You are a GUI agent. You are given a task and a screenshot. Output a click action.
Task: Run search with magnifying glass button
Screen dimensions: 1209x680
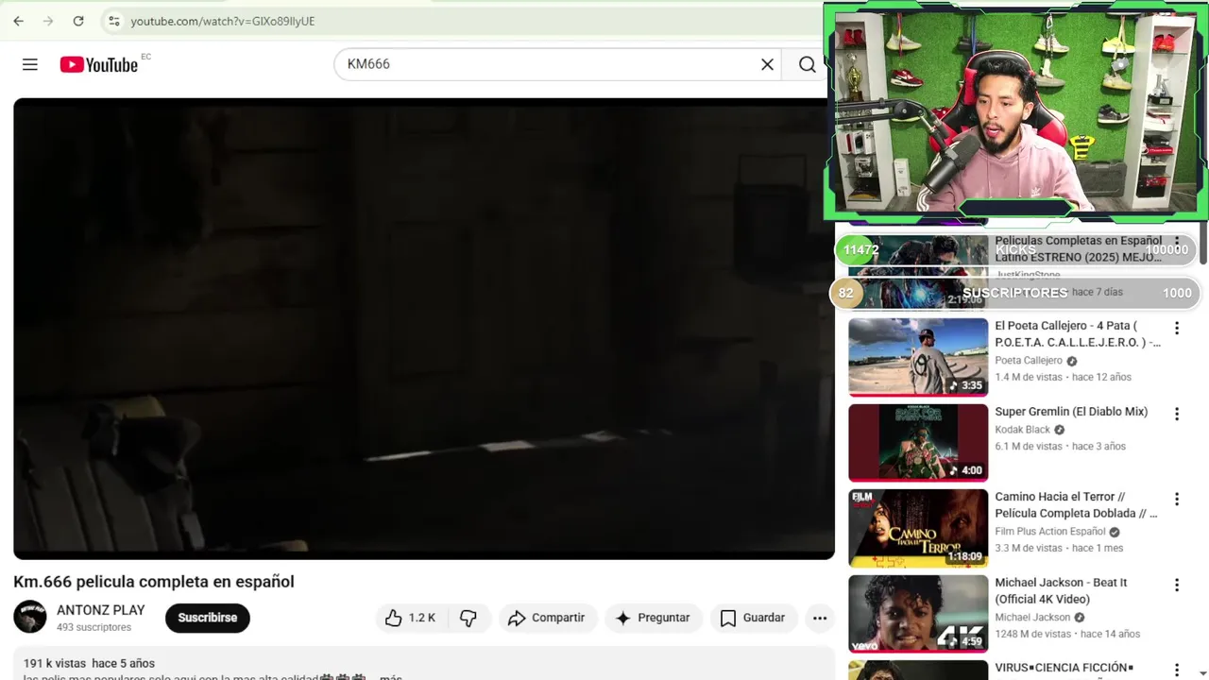pyautogui.click(x=808, y=64)
